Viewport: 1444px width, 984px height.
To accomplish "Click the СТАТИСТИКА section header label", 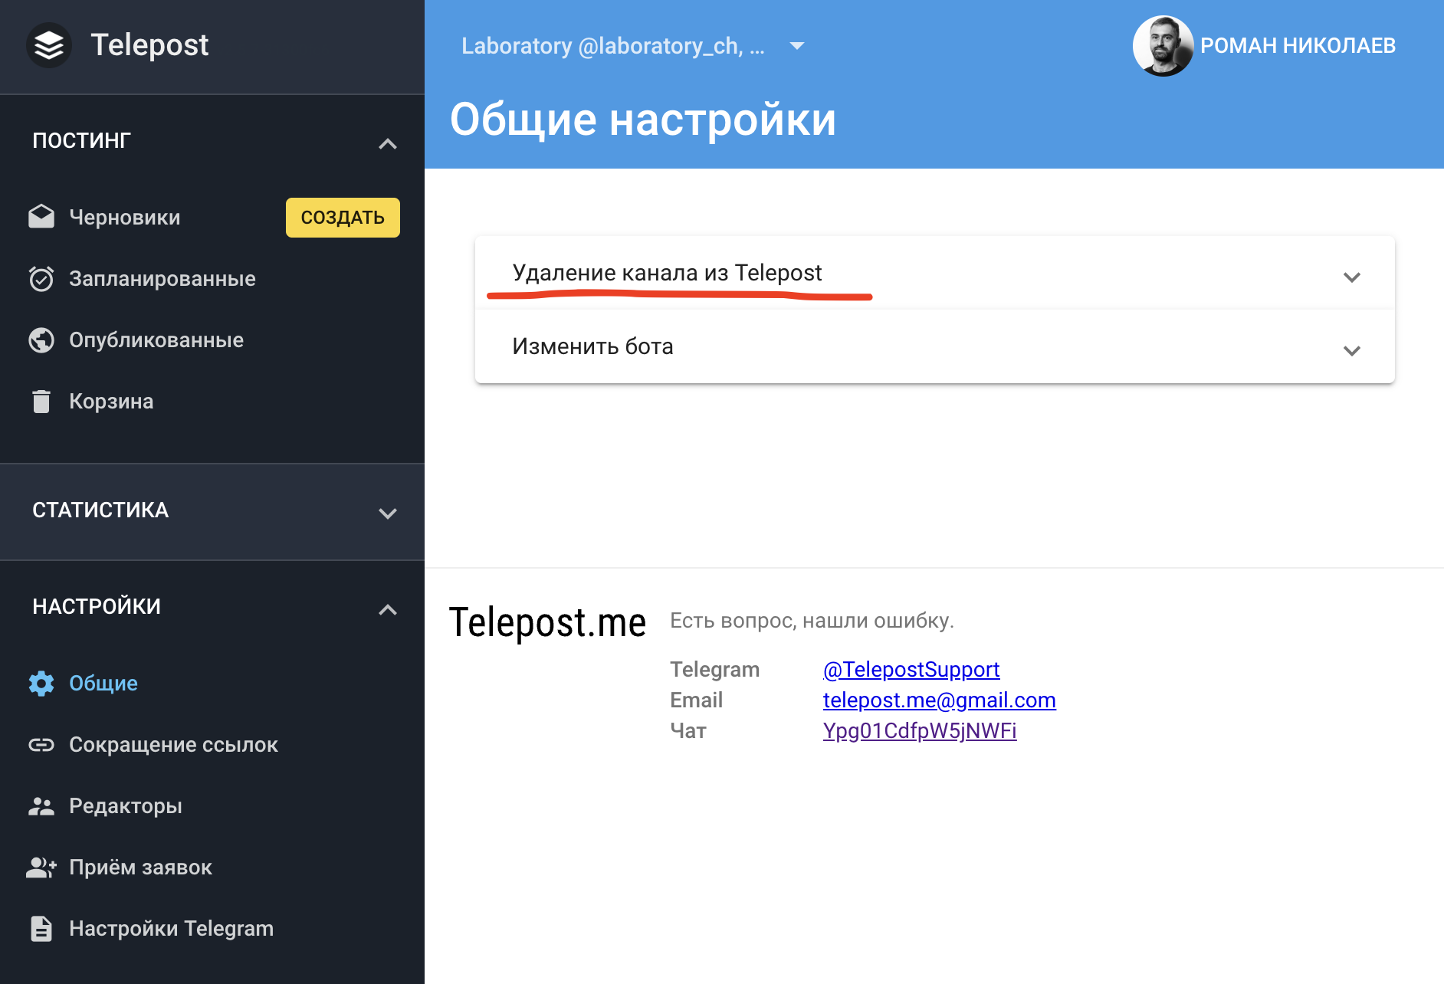I will [100, 510].
